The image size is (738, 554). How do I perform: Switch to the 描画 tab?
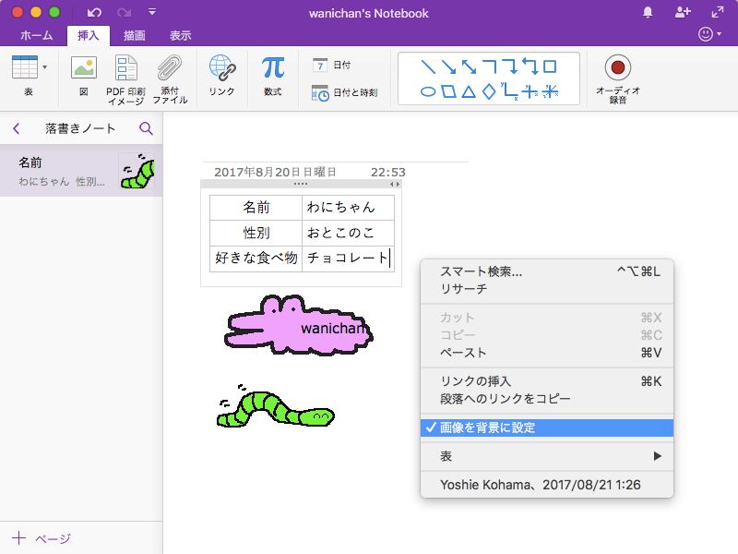tap(134, 35)
